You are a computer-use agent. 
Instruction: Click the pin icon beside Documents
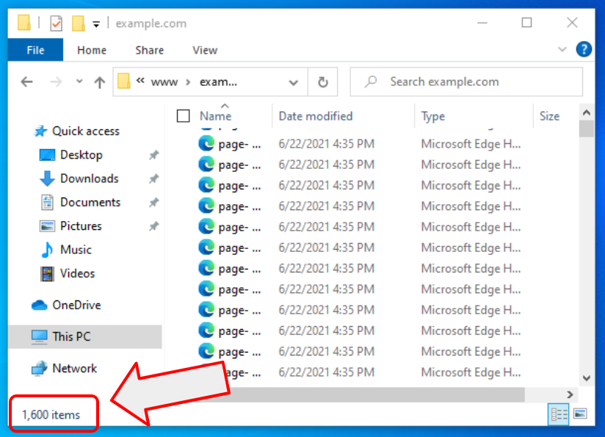[153, 202]
